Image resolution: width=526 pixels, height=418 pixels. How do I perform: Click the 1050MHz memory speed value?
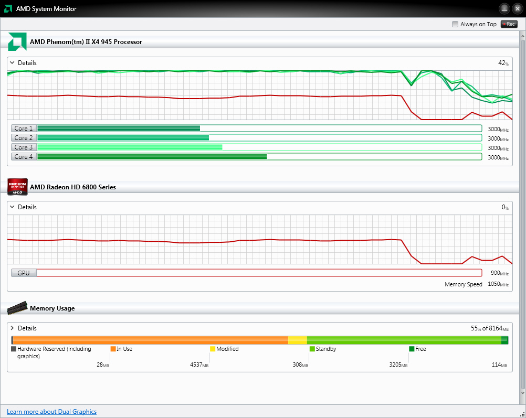[498, 284]
